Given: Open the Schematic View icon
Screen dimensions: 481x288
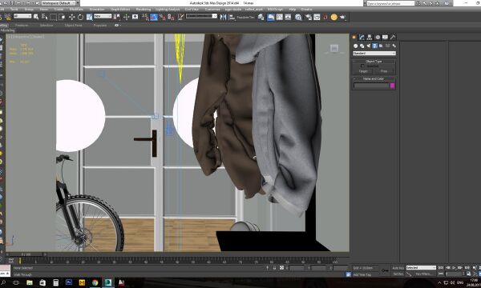Looking at the screenshot, I should pos(288,17).
